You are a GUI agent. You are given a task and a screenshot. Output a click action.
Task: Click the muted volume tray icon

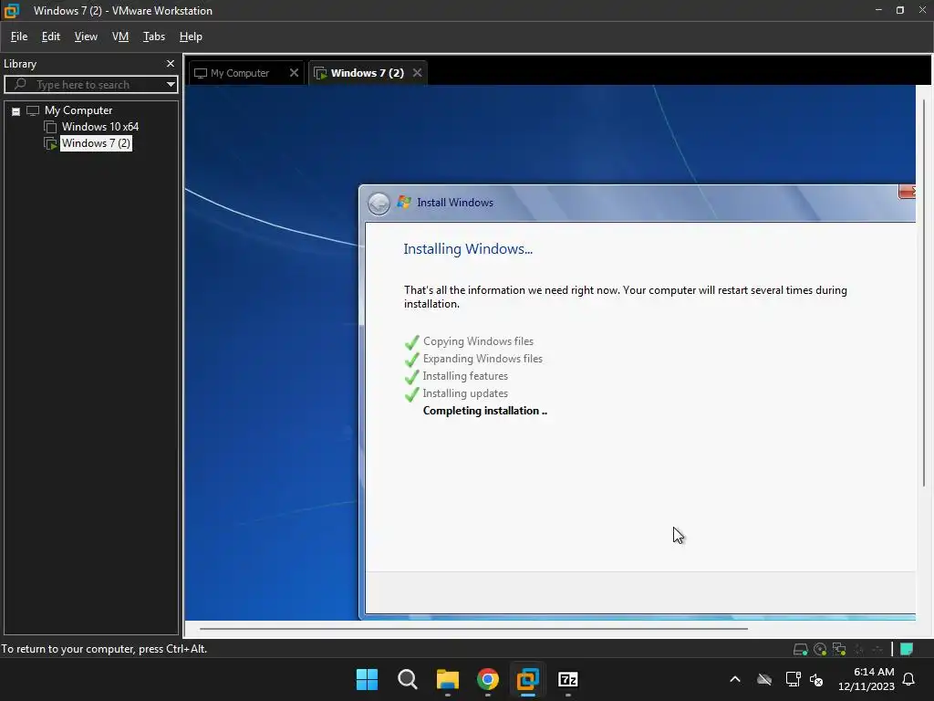(x=816, y=679)
